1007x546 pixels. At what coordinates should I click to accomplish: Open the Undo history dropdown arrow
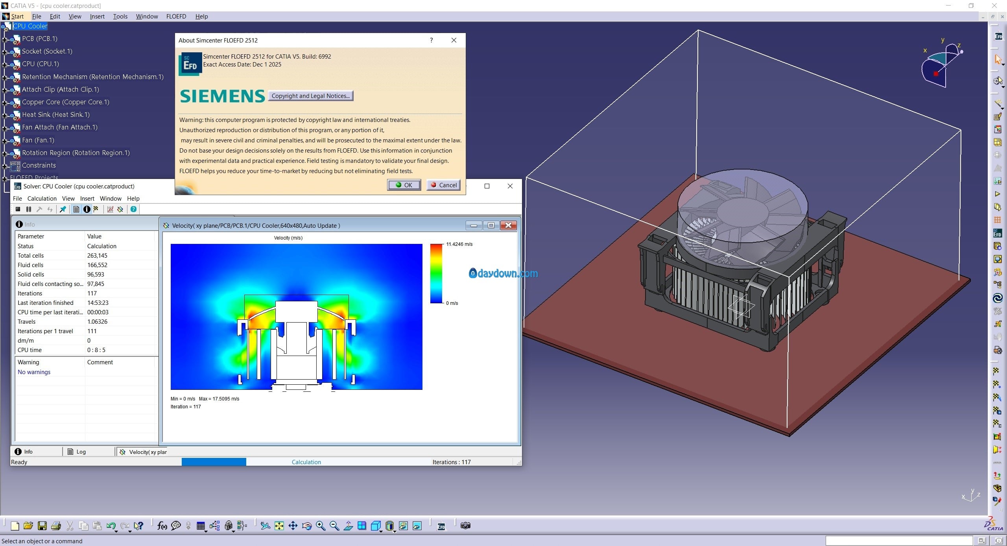pyautogui.click(x=116, y=531)
